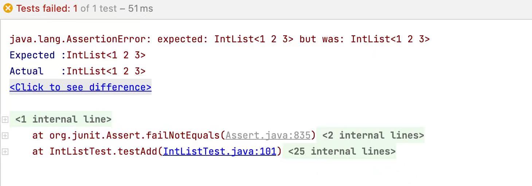
Task: Expand the plus icon beside Assert.failNotEquals line
Action: (x=5, y=136)
